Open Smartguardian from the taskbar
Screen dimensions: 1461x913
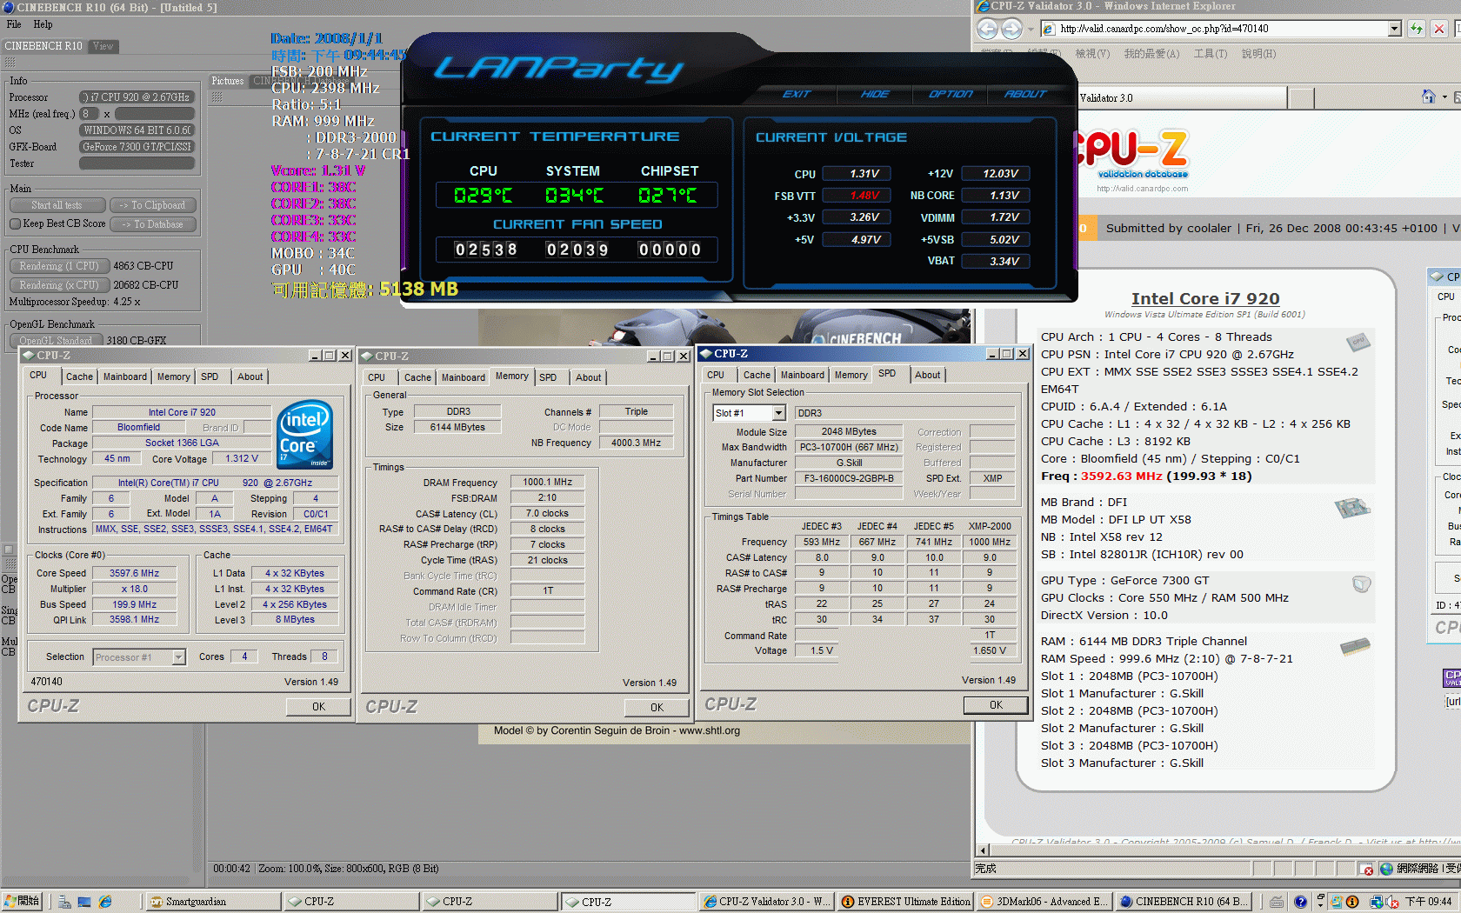click(212, 902)
